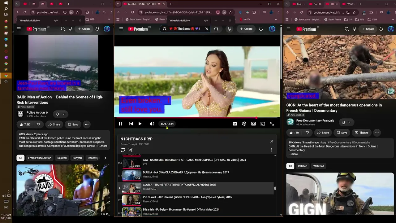Viewport: 396px width, 223px height.
Task: Open Windows Start menu
Action: click(x=6, y=3)
